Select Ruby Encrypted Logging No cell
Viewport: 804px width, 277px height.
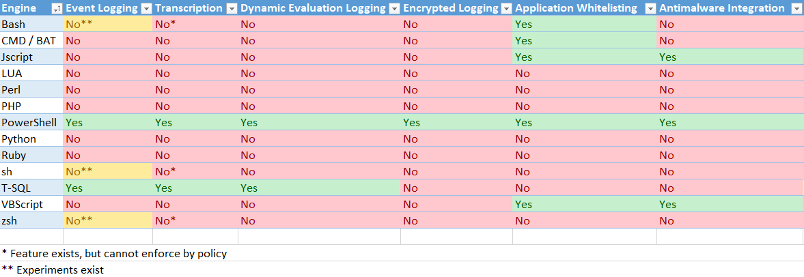point(456,155)
